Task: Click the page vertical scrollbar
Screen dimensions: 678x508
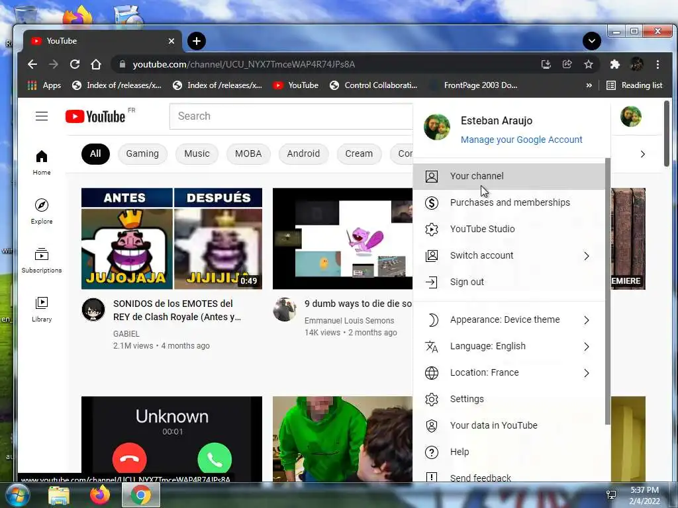Action: (666, 134)
